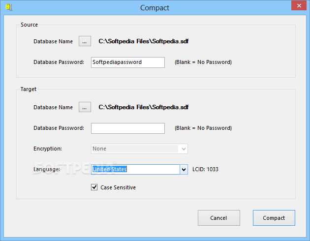Image resolution: width=310 pixels, height=241 pixels.
Task: Focus the Target Database Password field
Action: [128, 128]
